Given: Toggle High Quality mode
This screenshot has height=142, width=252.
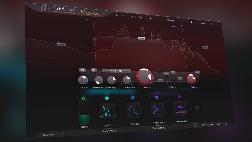Looking at the screenshot, I should (x=159, y=128).
